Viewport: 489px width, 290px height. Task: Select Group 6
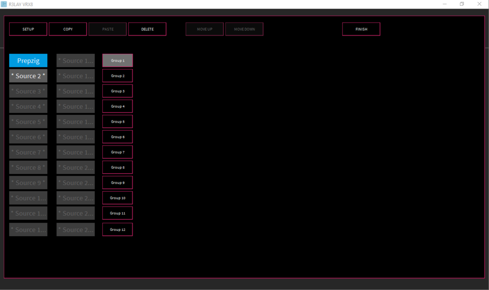tap(117, 137)
